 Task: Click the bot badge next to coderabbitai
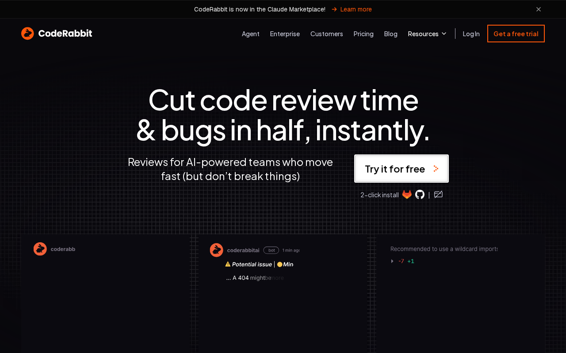[x=271, y=250]
